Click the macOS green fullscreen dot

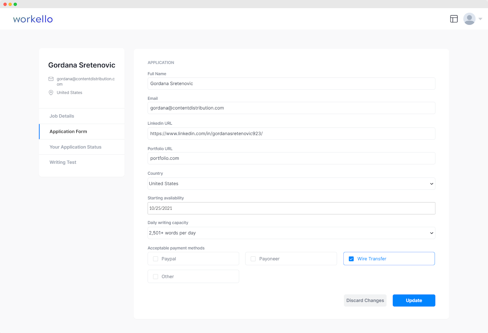coord(15,4)
